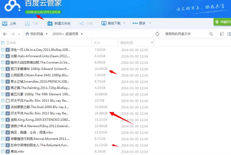This screenshot has height=155, width=231.
Task: Open the 传输列表 transfer list button
Action: click(x=223, y=22)
